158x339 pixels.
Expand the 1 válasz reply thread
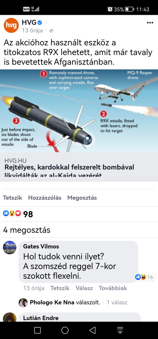(117, 302)
